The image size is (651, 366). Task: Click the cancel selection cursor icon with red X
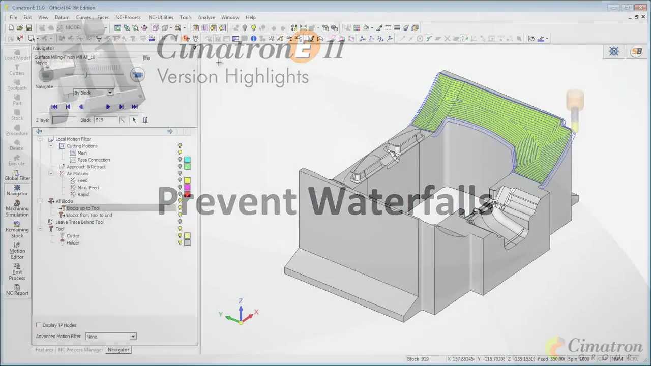pyautogui.click(x=20, y=38)
